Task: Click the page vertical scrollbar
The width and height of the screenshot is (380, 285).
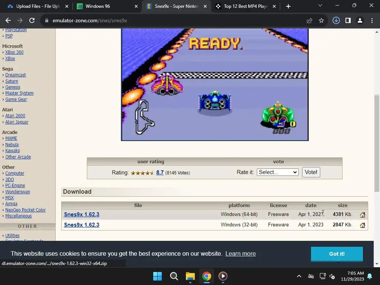Action: [377, 143]
